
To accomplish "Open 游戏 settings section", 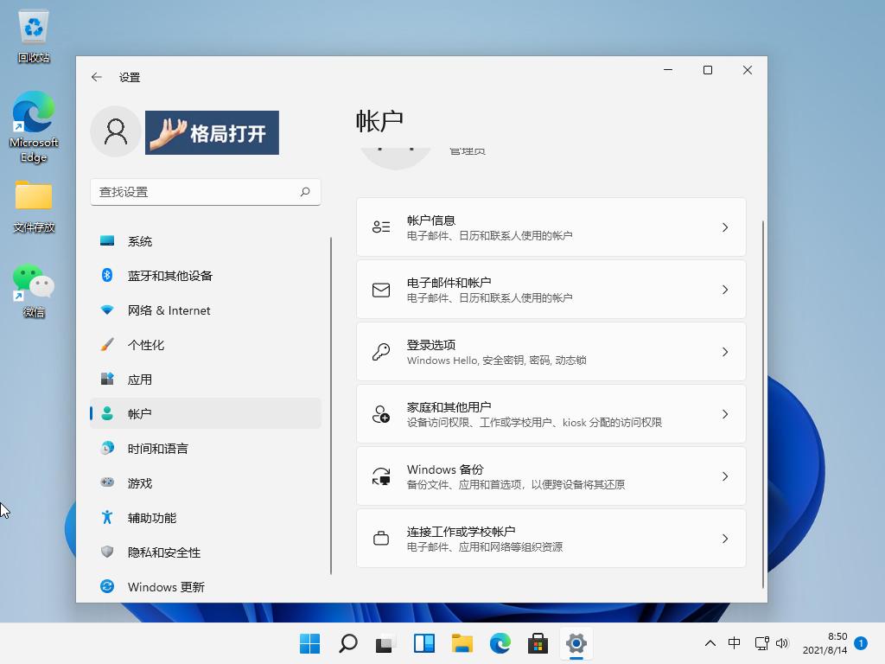I will click(141, 483).
